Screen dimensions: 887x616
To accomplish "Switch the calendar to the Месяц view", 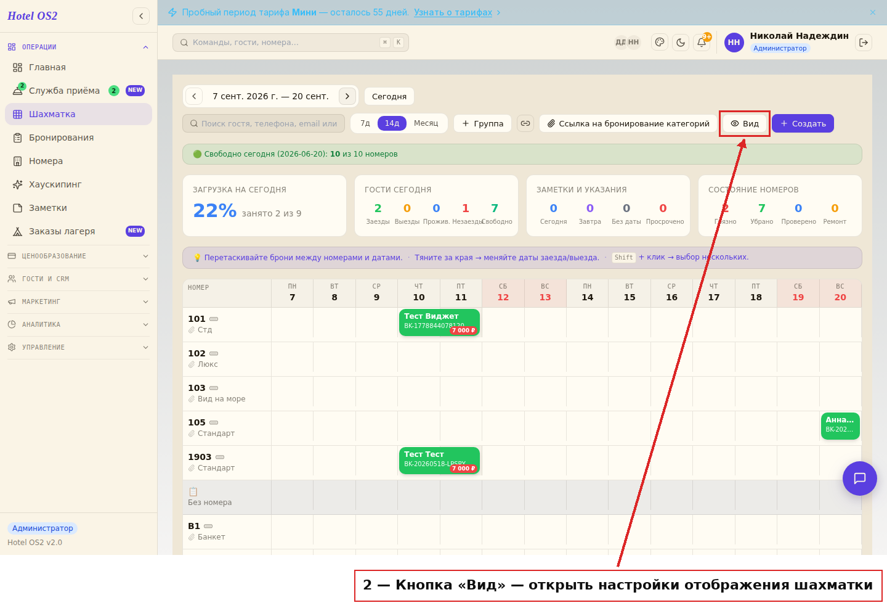I will (x=426, y=123).
